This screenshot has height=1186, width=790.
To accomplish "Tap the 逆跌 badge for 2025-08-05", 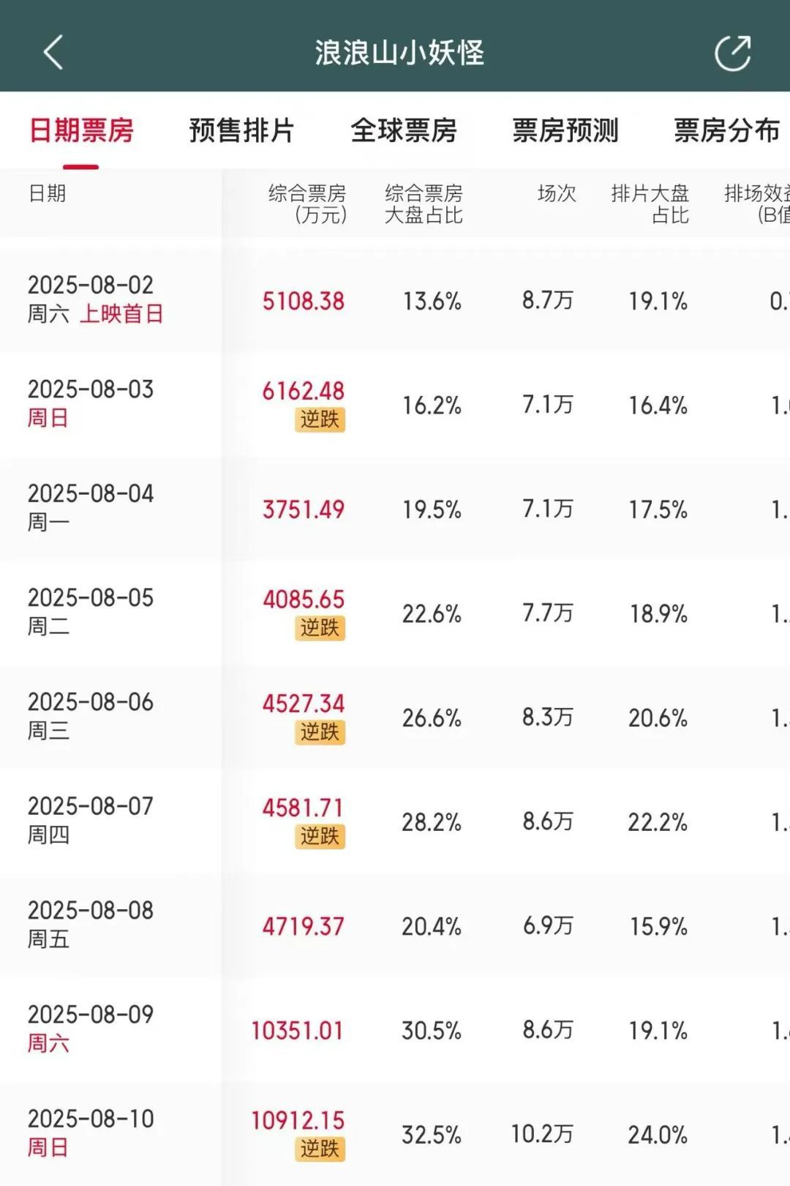I will click(x=320, y=628).
